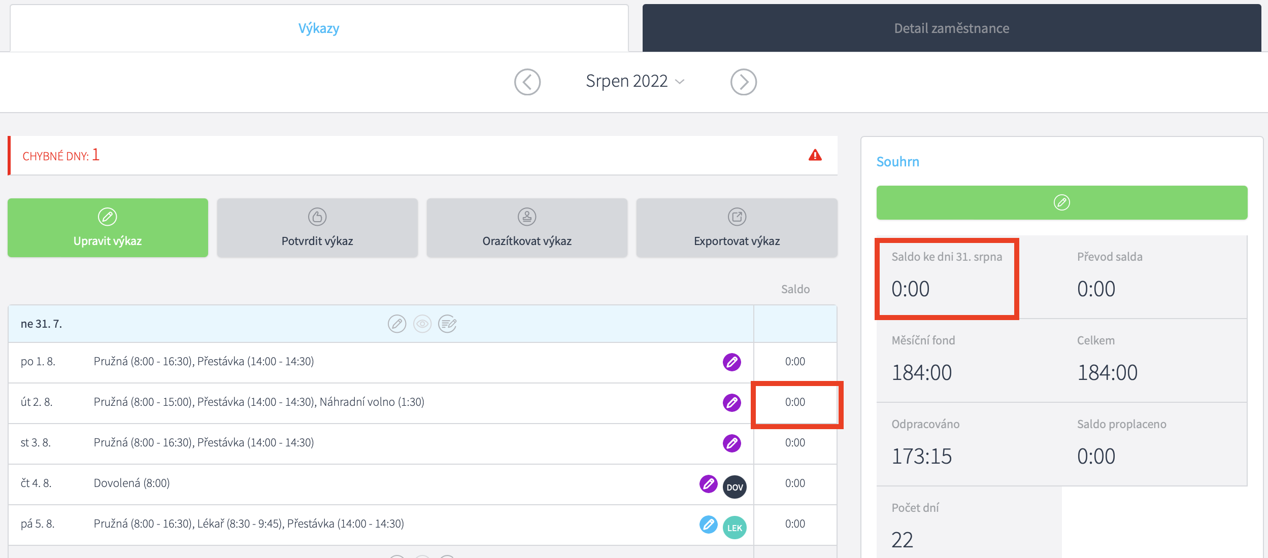The width and height of the screenshot is (1268, 558).
Task: Click notes icon in ne 31. 7. row
Action: (x=447, y=324)
